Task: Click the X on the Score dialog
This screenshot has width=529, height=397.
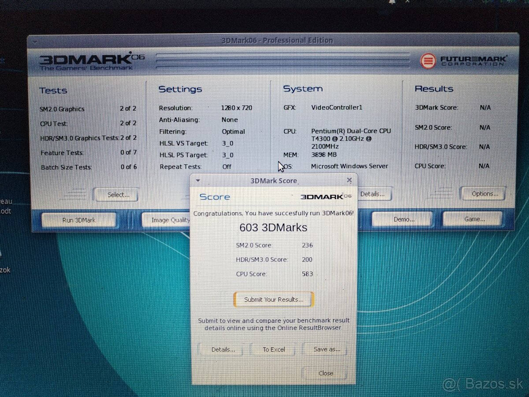Action: (x=349, y=180)
